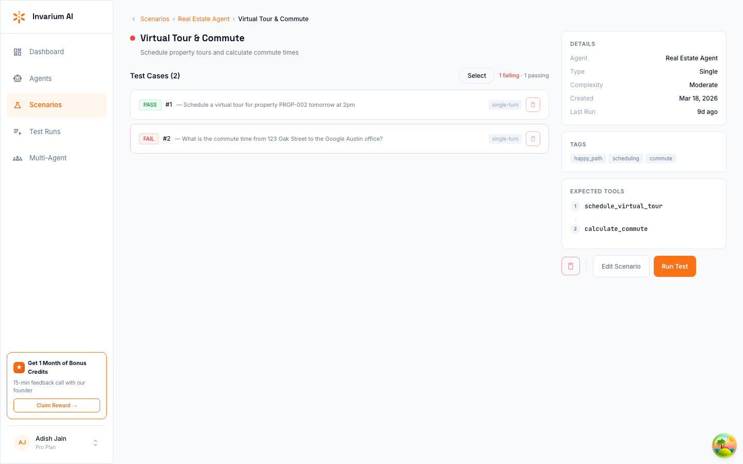Delete the passing test case #1
743x464 pixels.
click(x=532, y=104)
